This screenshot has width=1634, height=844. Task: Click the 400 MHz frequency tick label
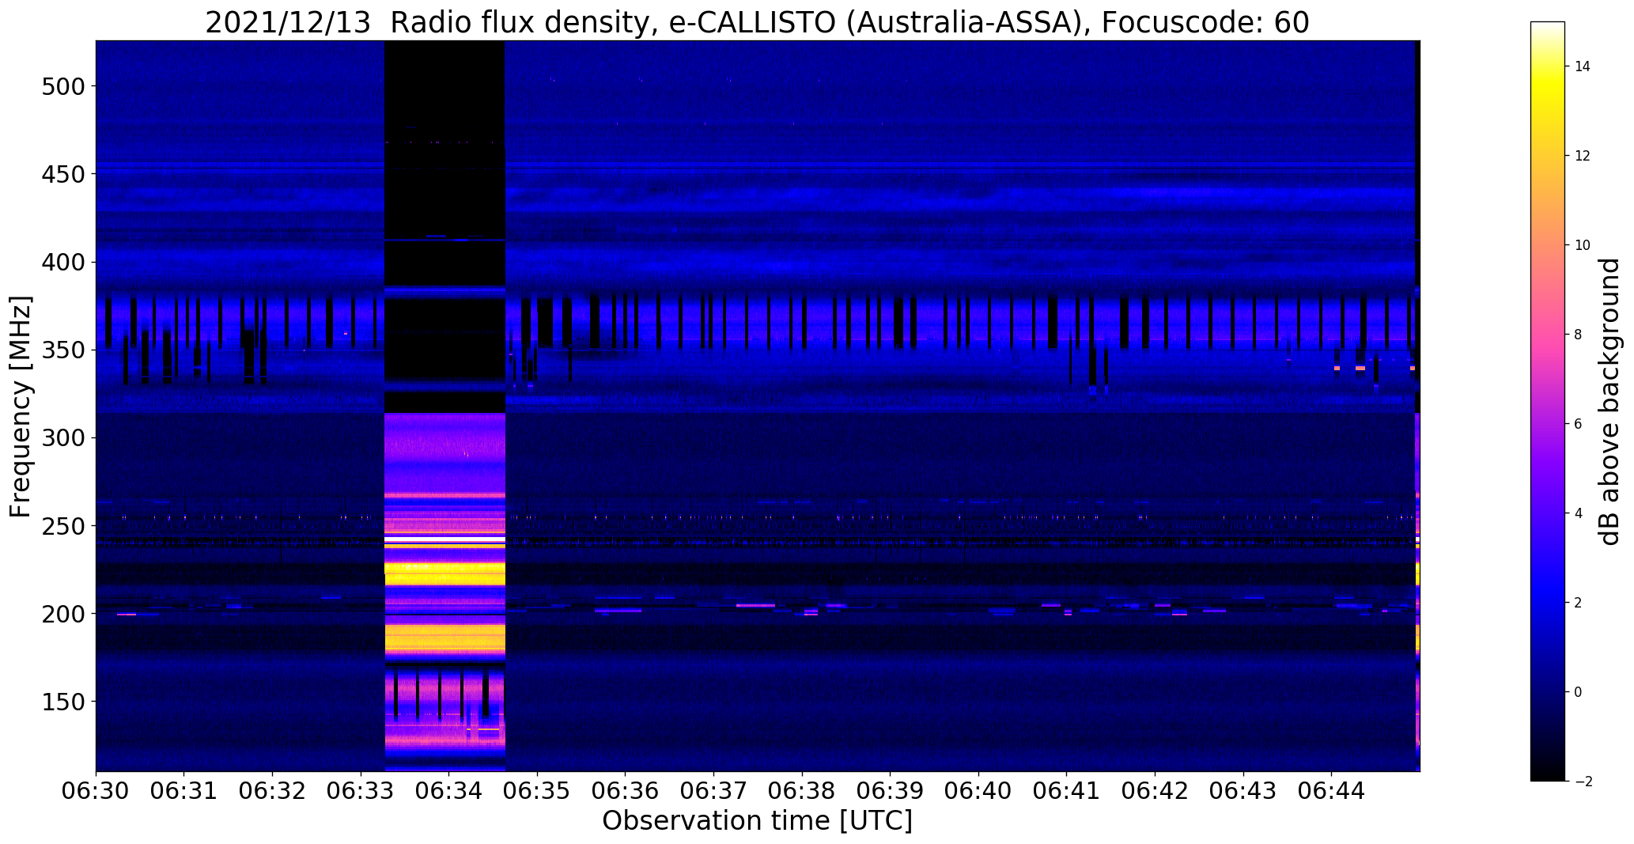tap(62, 262)
